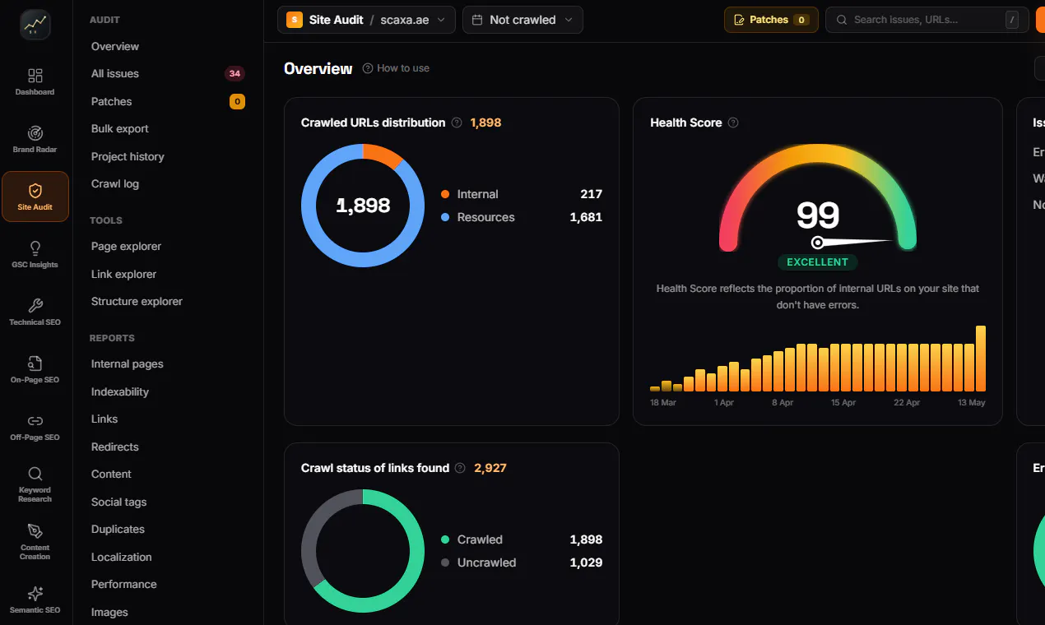Click the orange 1,898 total in card header
This screenshot has width=1045, height=625.
(485, 123)
